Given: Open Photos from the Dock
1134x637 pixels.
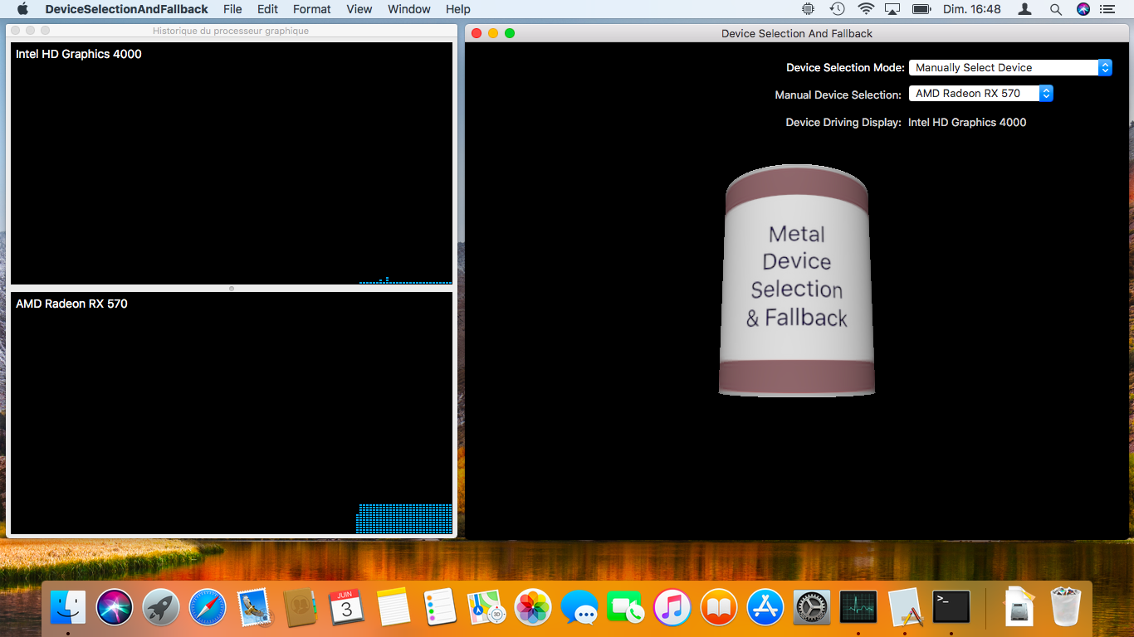Looking at the screenshot, I should [x=533, y=607].
